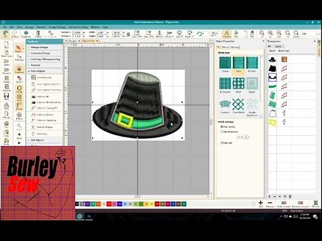Toggle the Rulers display
The image size is (322, 241).
(x=19, y=106)
